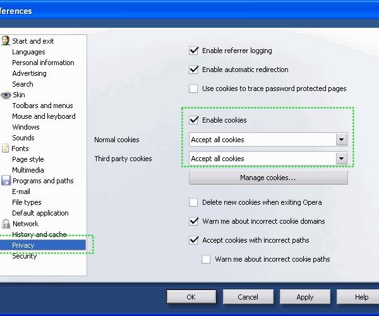
Task: Click the Cancel button
Action: click(248, 296)
